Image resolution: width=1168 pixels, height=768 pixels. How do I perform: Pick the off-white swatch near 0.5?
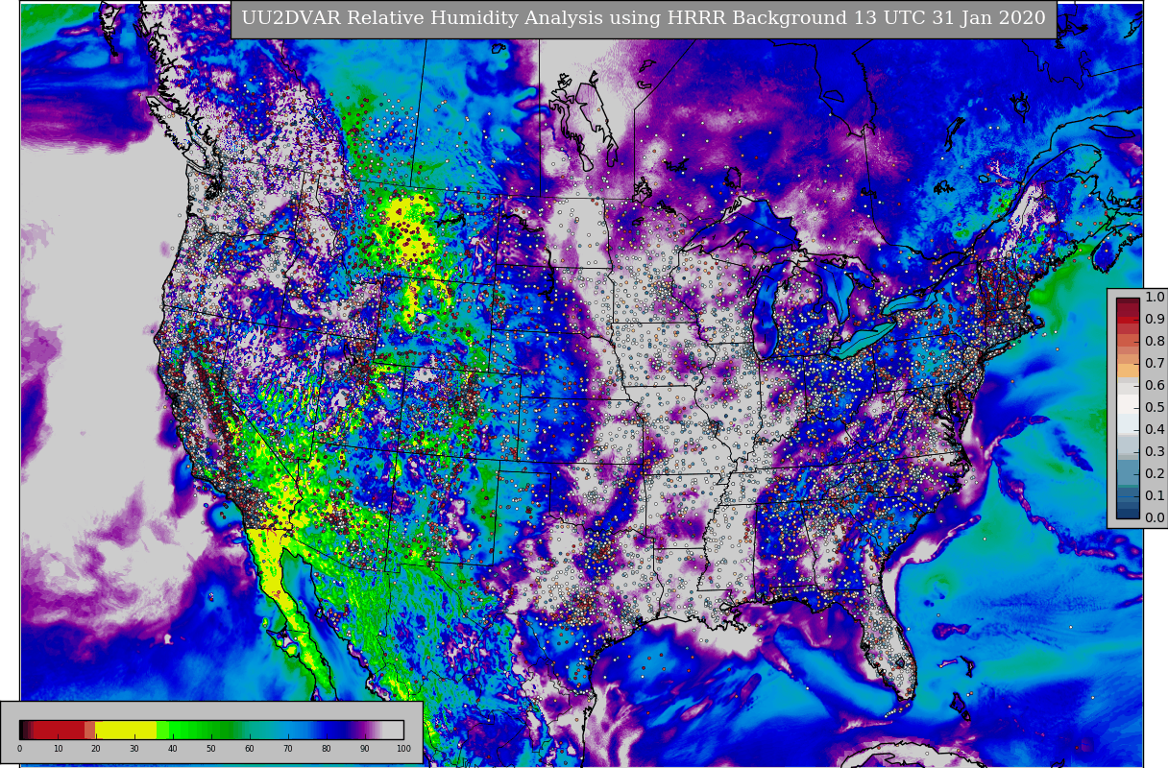[x=1128, y=404]
